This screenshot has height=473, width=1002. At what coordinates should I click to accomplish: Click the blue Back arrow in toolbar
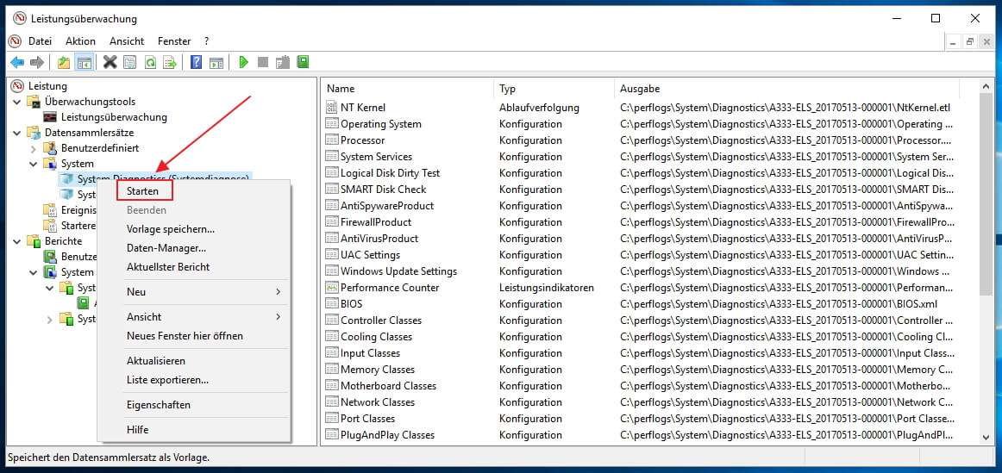point(16,62)
